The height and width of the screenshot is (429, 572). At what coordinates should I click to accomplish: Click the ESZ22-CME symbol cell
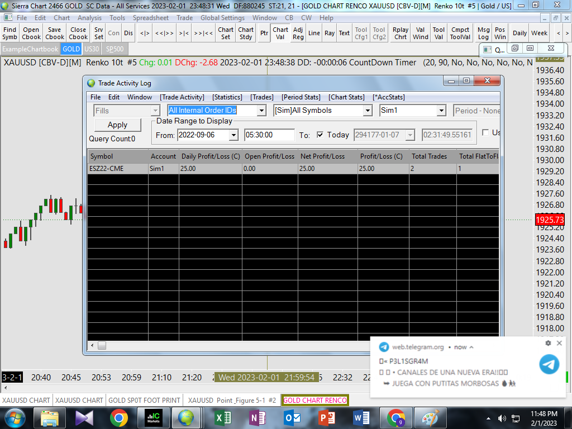coord(118,169)
